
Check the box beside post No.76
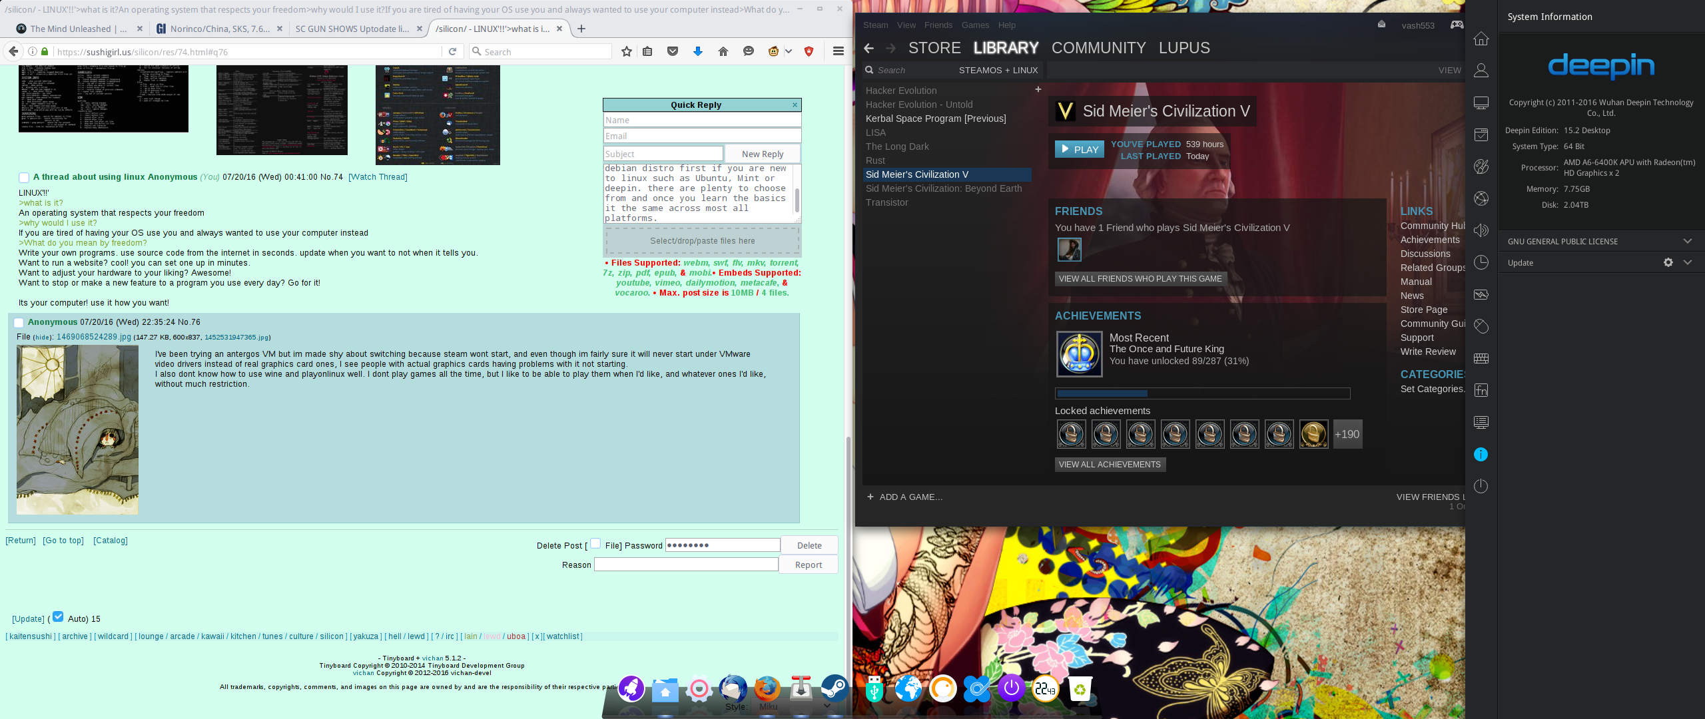point(19,322)
